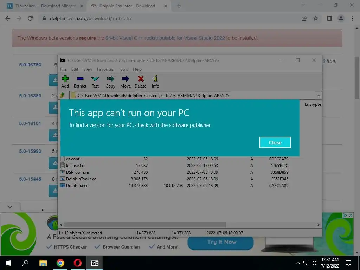The height and width of the screenshot is (270, 360).
Task: Show hidden system tray icons
Action: click(x=297, y=263)
